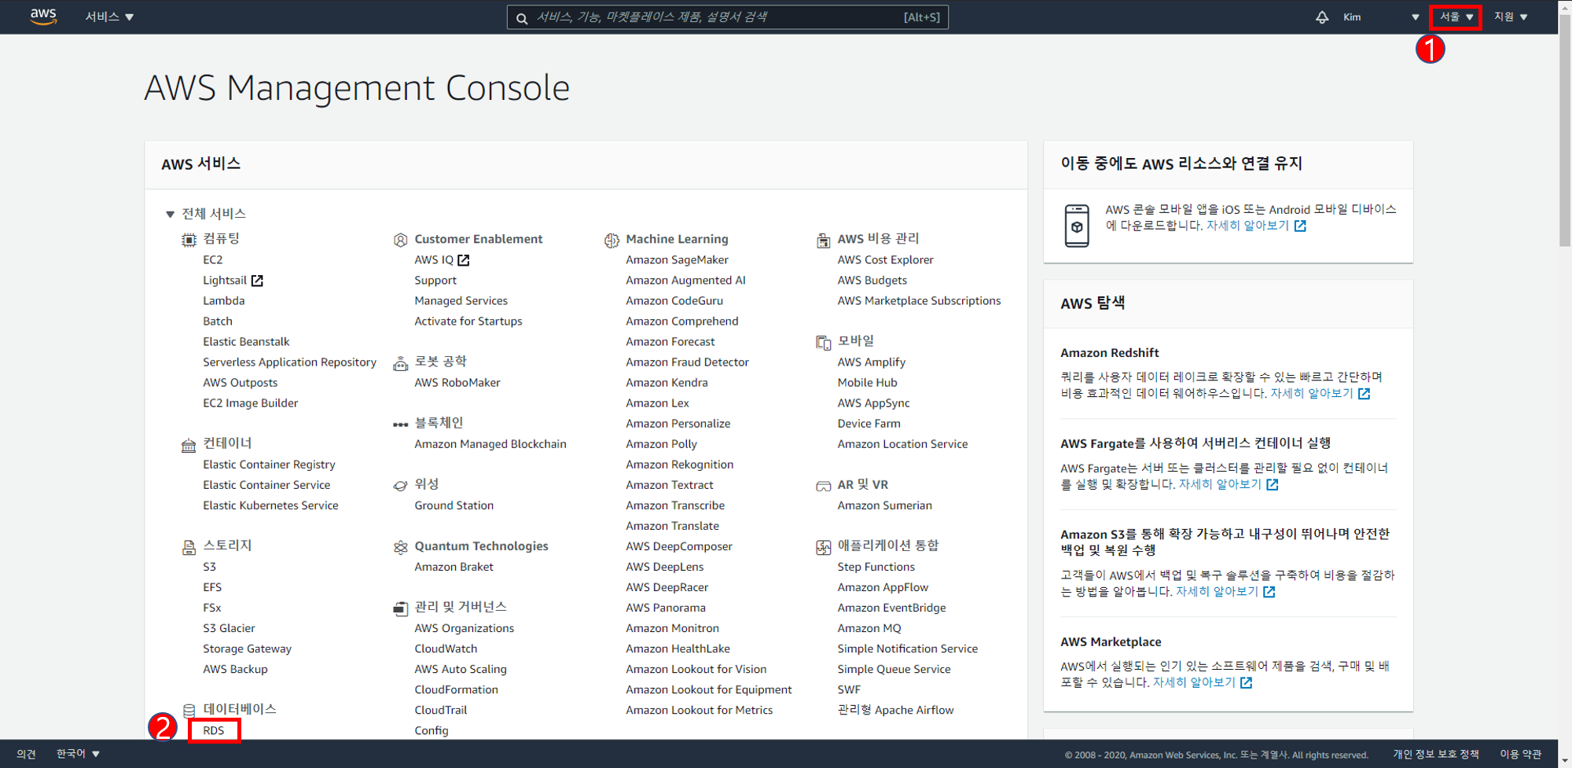1572x768 pixels.
Task: Click the 의견 feedback button
Action: pos(26,754)
